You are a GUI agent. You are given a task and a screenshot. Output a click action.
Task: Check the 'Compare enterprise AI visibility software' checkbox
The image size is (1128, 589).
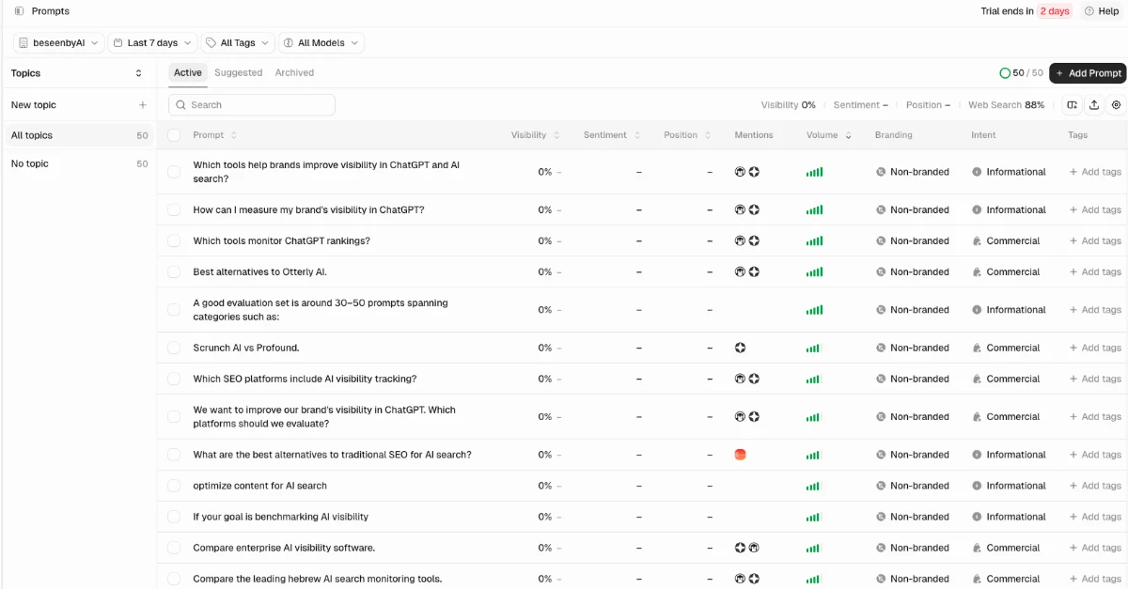point(174,548)
